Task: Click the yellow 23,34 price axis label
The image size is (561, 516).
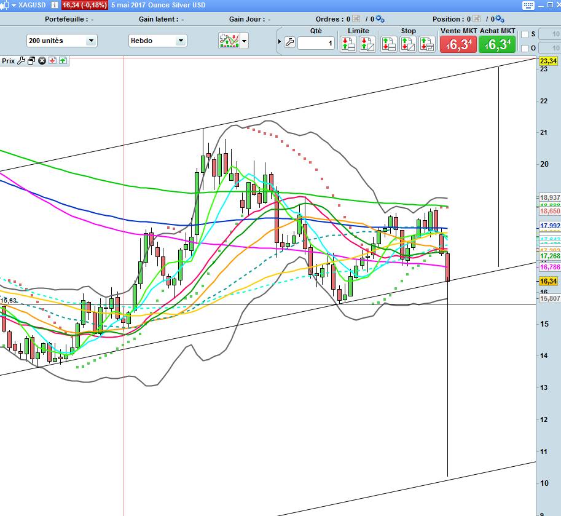Action: click(x=549, y=61)
